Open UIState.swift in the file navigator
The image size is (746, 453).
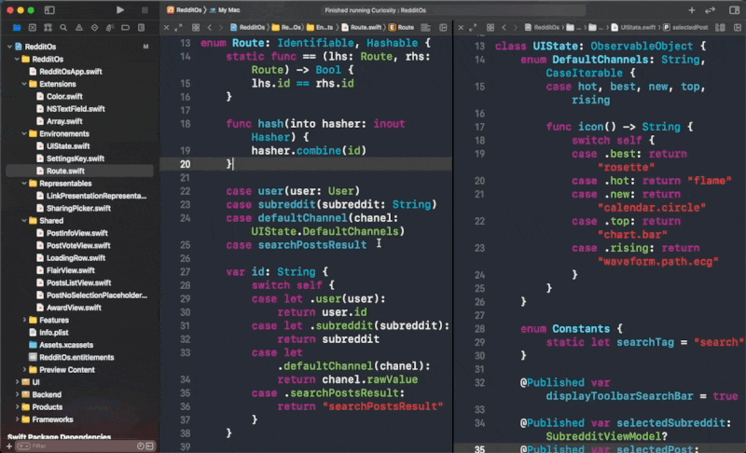tap(68, 146)
